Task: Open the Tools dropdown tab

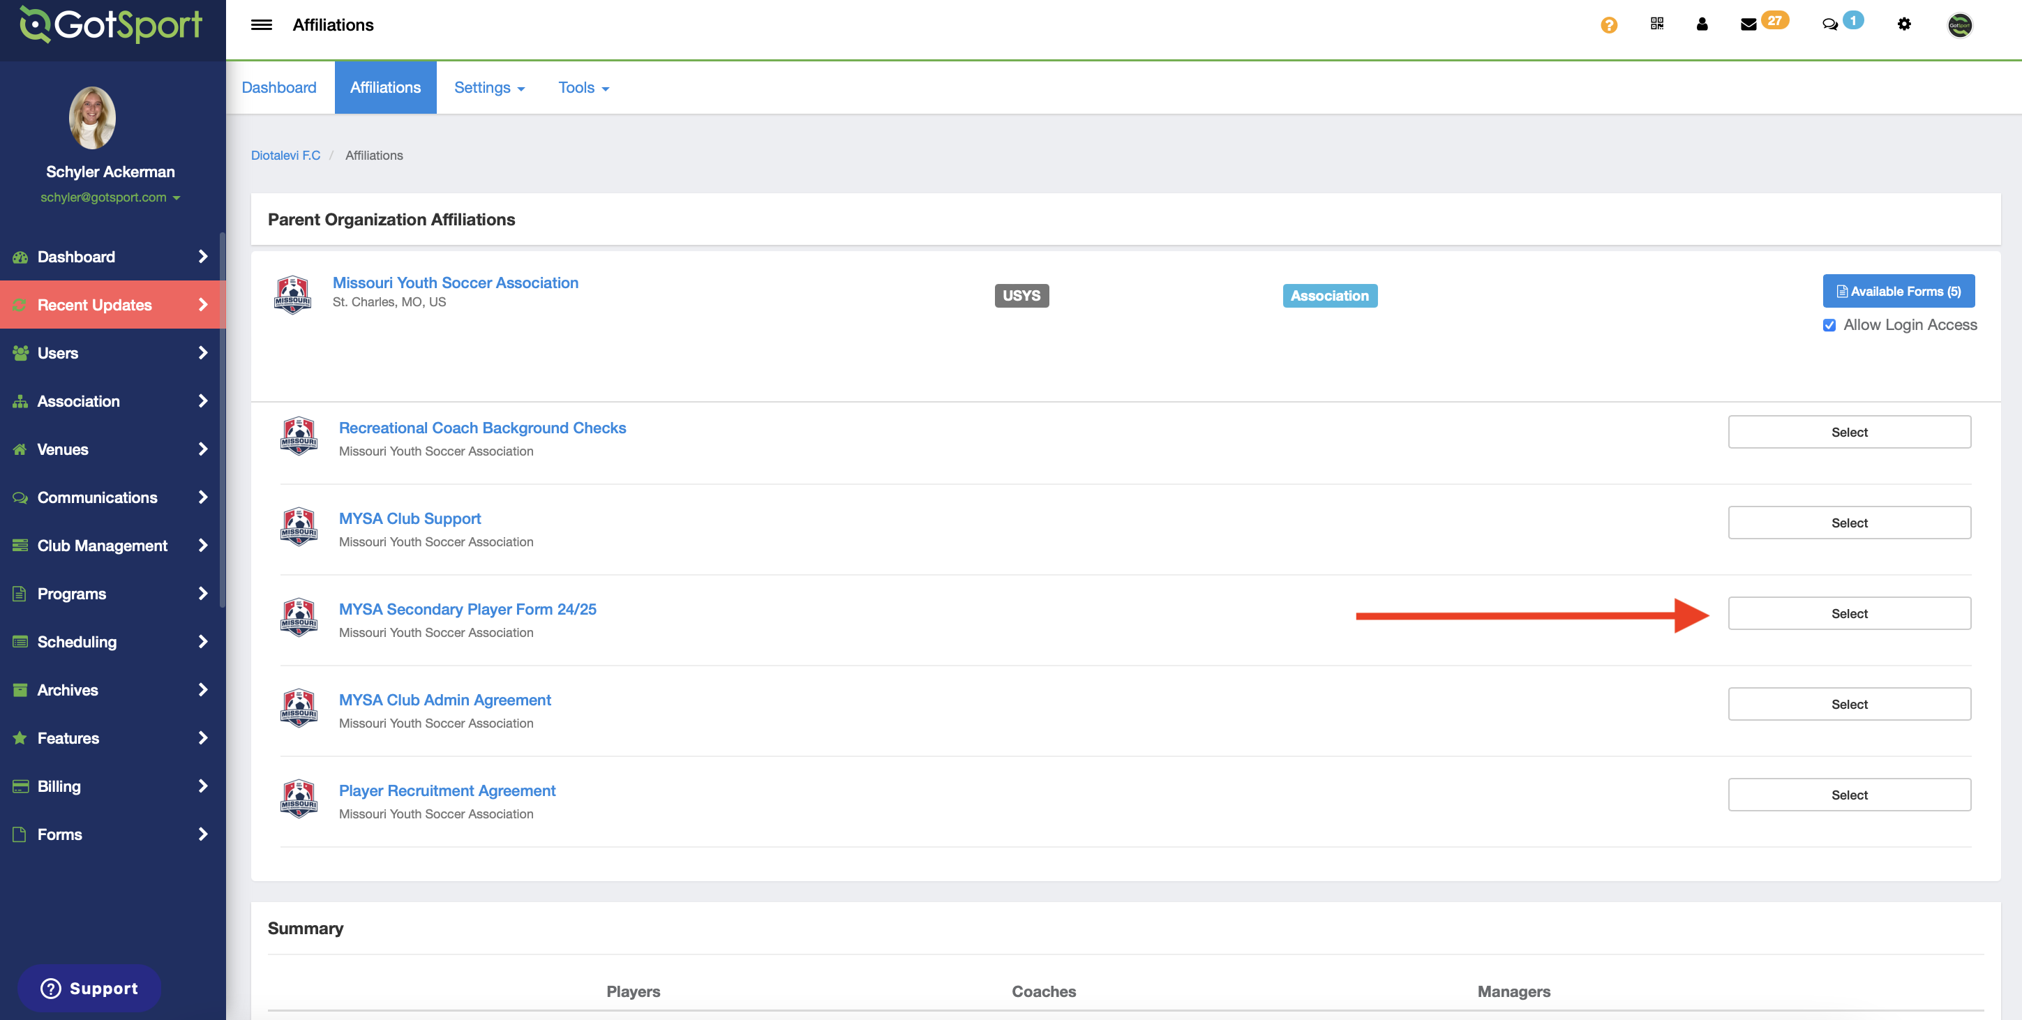Action: pos(583,88)
